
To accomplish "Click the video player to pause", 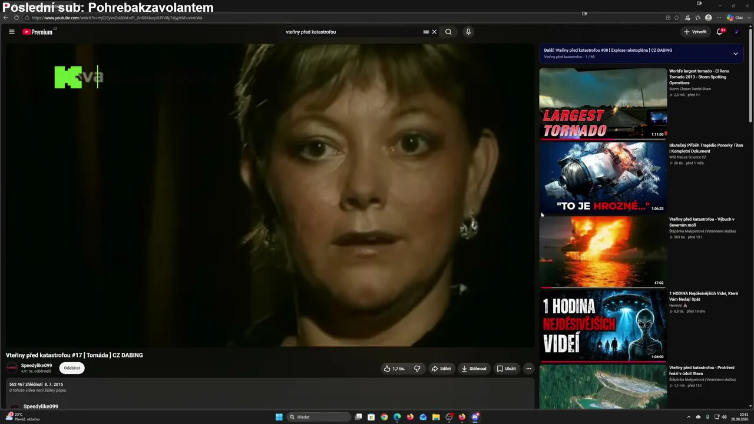I will coord(270,196).
